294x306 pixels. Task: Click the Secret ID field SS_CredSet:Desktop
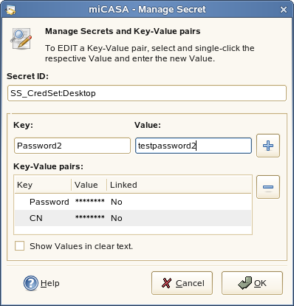pos(147,93)
